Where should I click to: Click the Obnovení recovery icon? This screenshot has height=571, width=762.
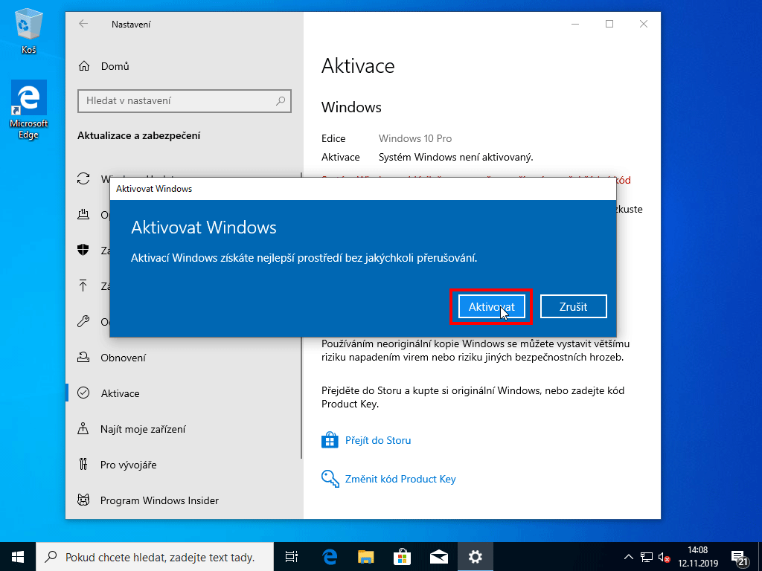[83, 358]
